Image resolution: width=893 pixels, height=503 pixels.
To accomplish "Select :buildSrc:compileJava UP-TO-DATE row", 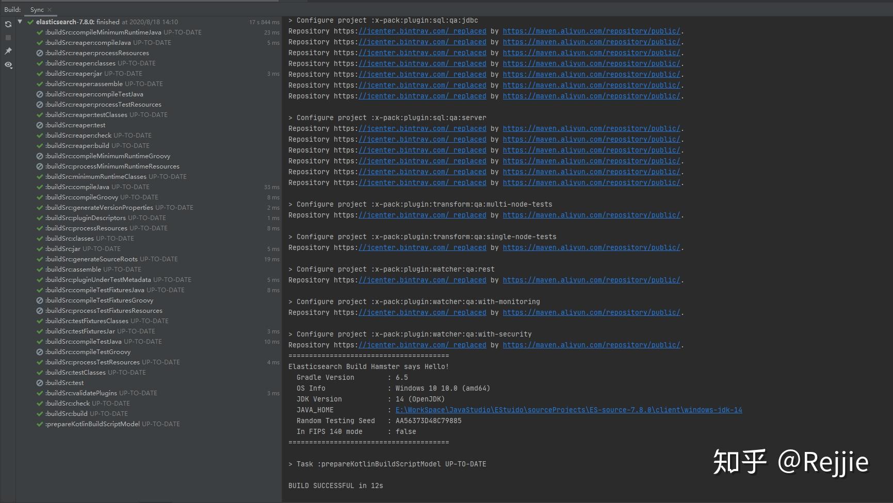I will point(149,187).
